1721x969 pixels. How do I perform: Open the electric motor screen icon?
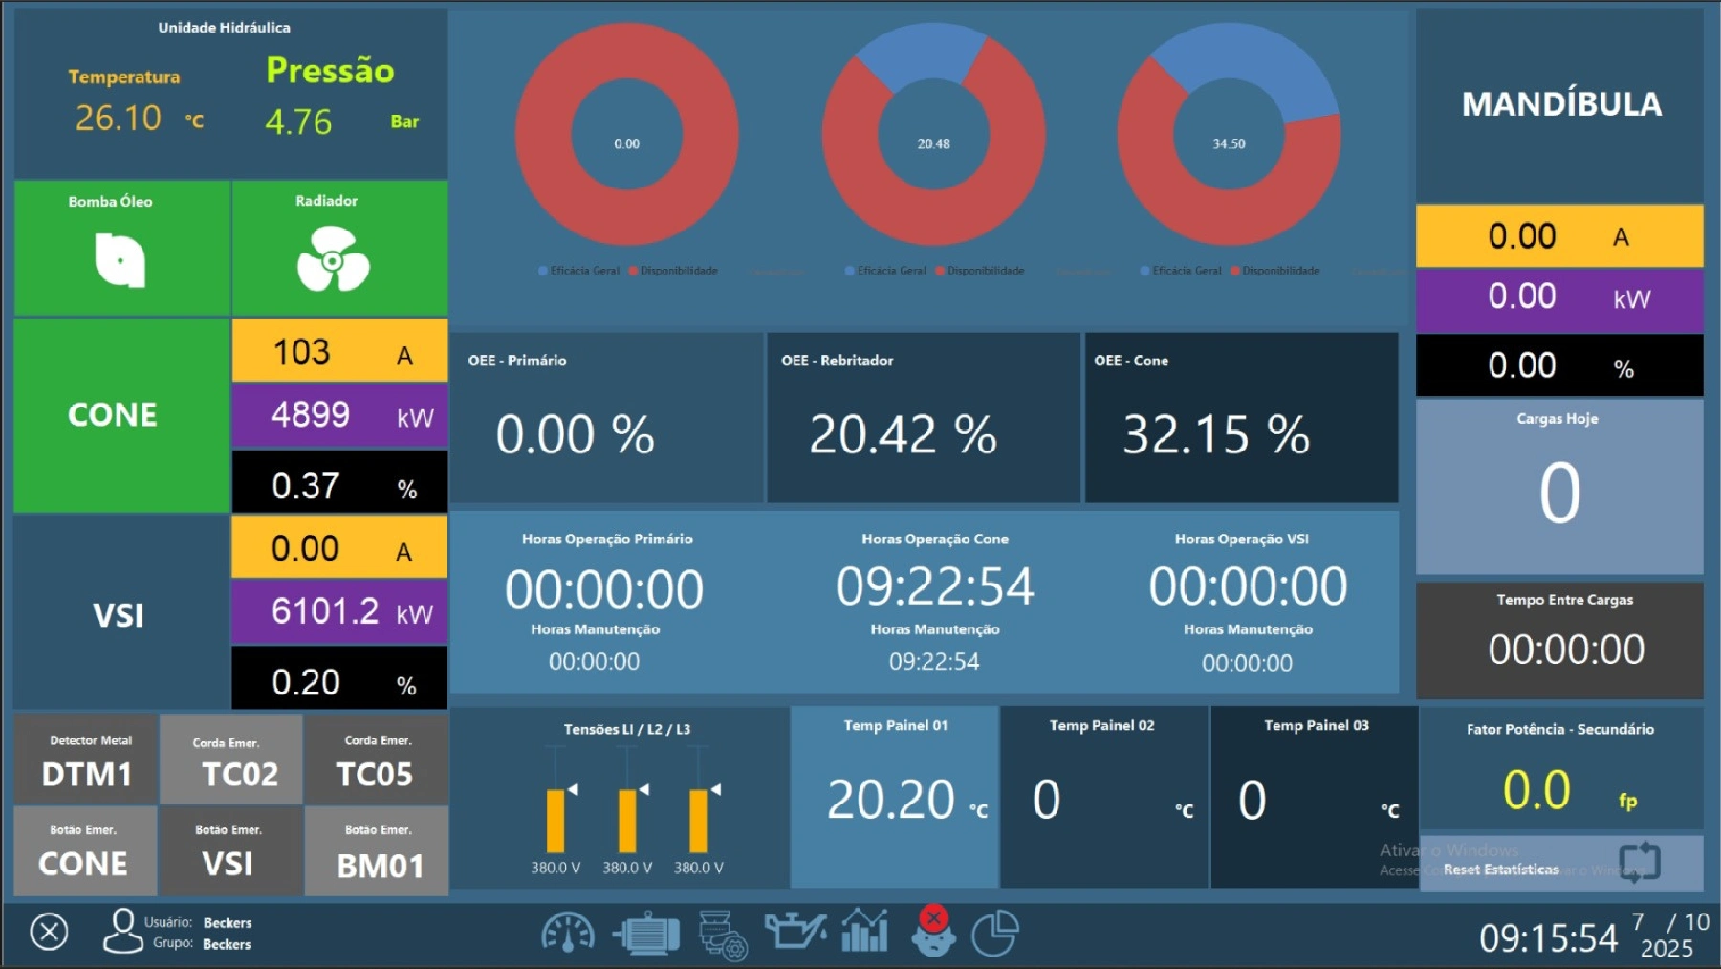(645, 934)
